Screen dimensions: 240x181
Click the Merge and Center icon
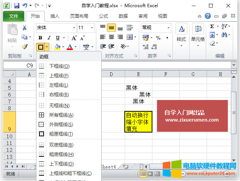130,37
